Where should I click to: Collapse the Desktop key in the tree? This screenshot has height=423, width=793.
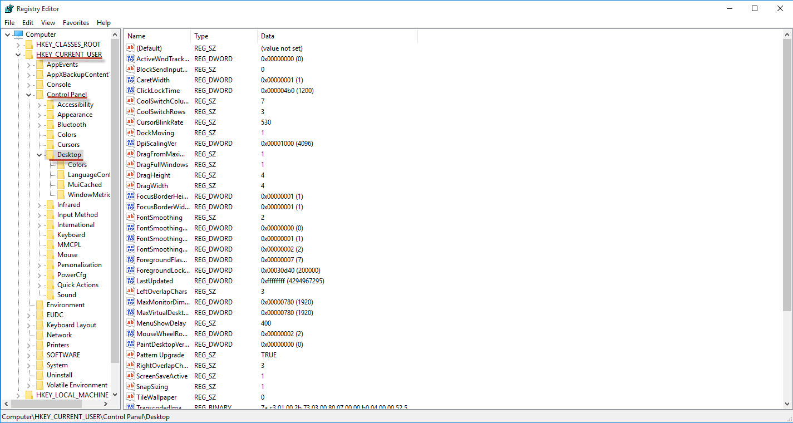coord(39,154)
